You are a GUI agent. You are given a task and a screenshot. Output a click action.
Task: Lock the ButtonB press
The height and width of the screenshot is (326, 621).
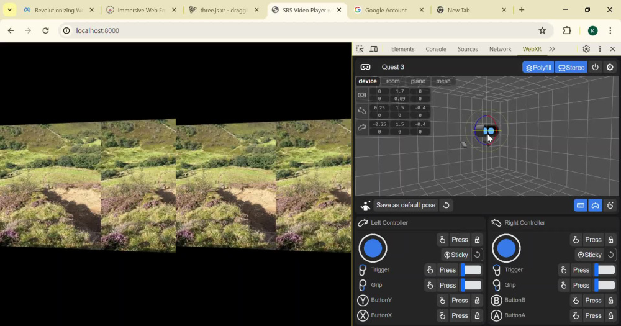(x=610, y=301)
